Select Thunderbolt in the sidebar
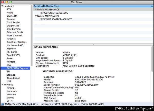This screenshot has width=154, height=111. pos(14,78)
